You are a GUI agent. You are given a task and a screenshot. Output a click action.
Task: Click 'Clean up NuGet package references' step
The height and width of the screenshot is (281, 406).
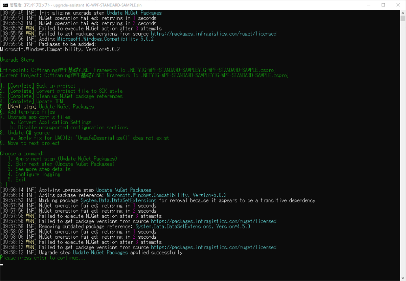80,96
